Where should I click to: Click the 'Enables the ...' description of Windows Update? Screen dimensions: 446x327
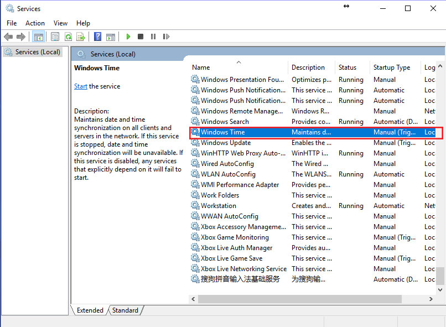312,143
